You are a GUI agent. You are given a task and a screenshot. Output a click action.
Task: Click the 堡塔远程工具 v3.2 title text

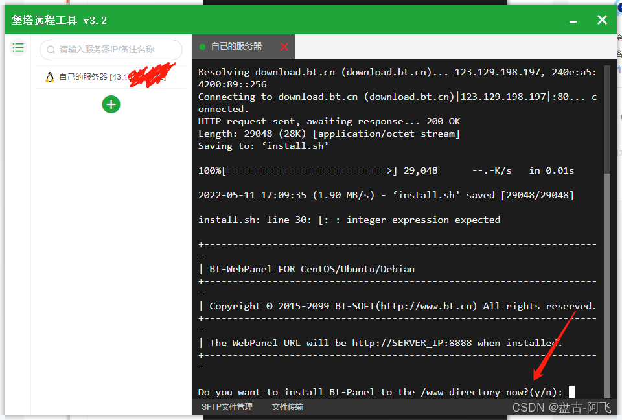pos(59,20)
